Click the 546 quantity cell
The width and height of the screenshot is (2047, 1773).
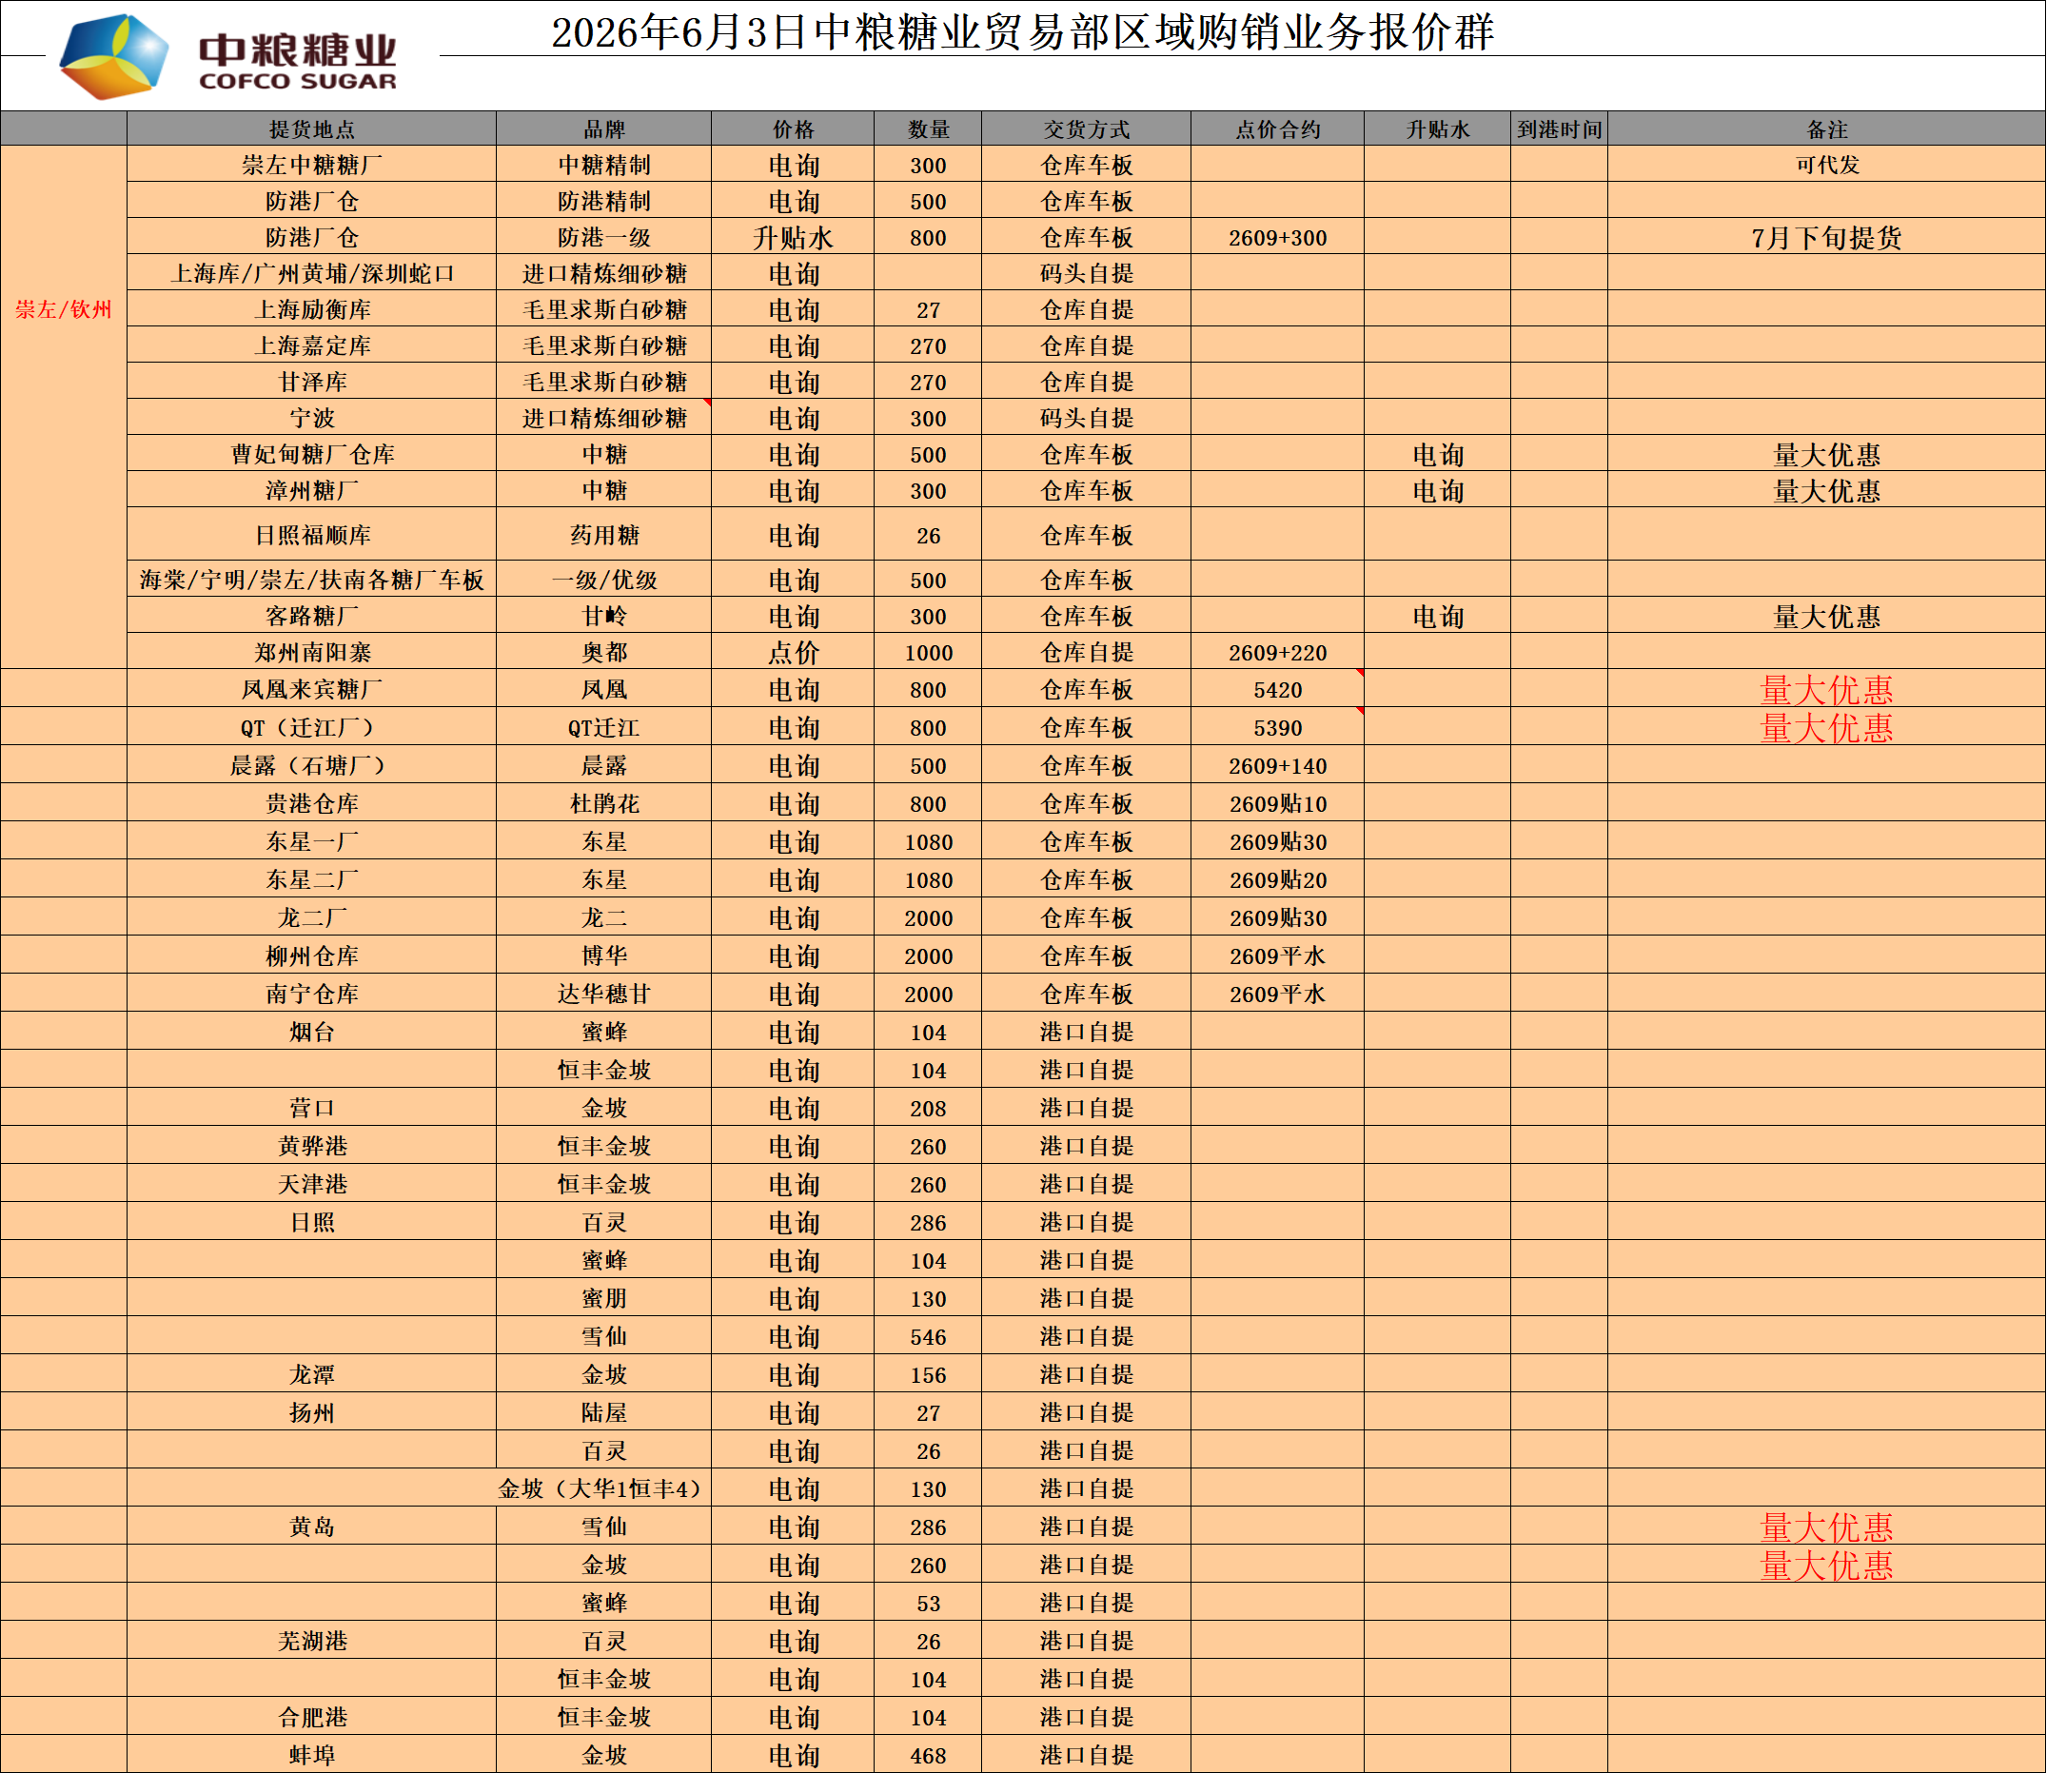click(x=928, y=1337)
